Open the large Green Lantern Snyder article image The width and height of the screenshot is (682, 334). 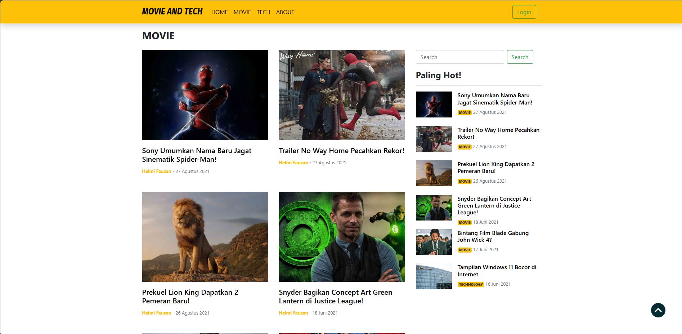point(342,237)
